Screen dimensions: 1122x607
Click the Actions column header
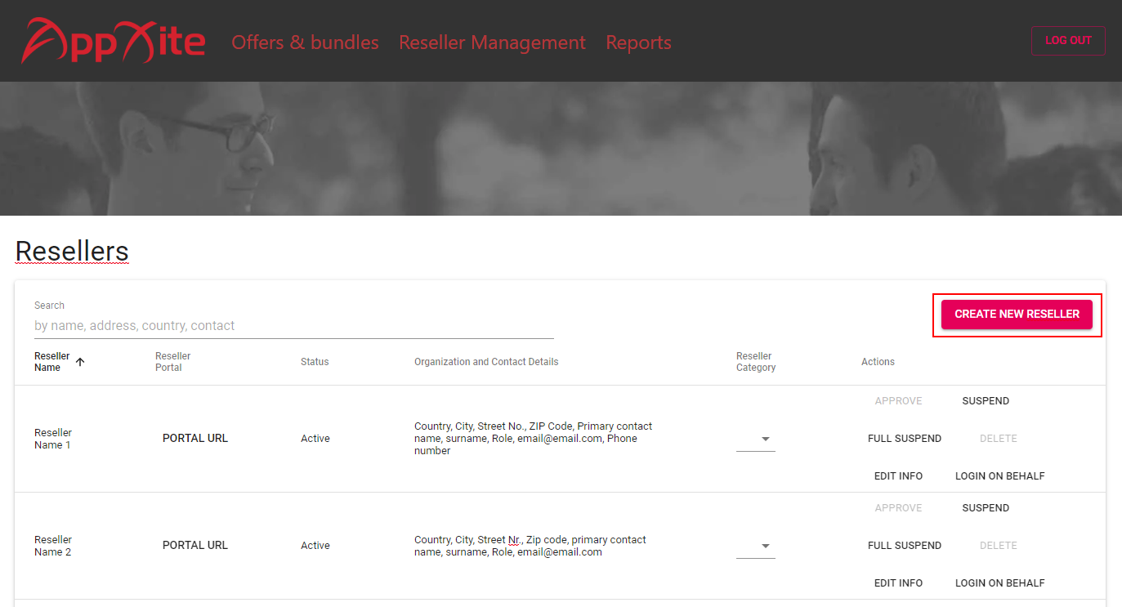coord(878,362)
